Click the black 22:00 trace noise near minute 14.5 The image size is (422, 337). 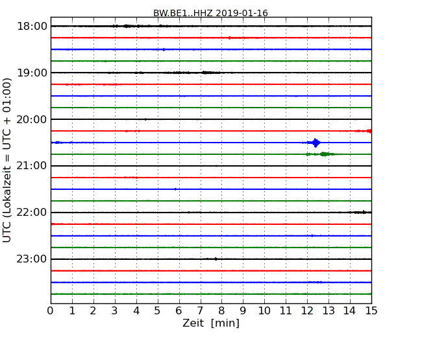[362, 213]
